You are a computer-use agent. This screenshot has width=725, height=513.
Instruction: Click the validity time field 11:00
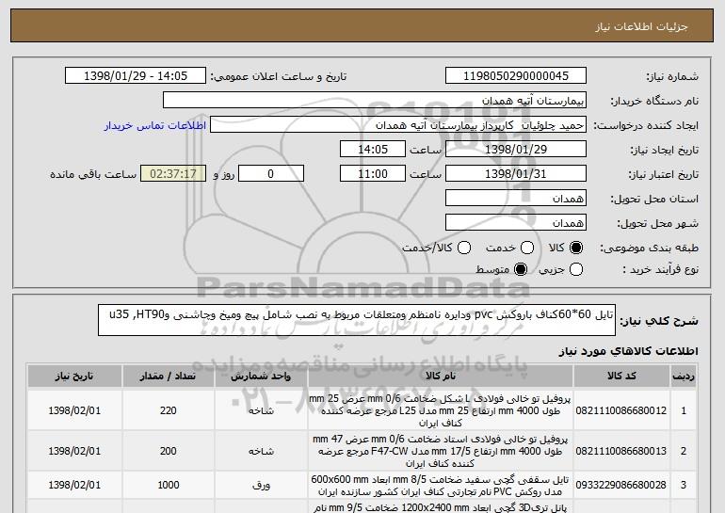(x=373, y=174)
